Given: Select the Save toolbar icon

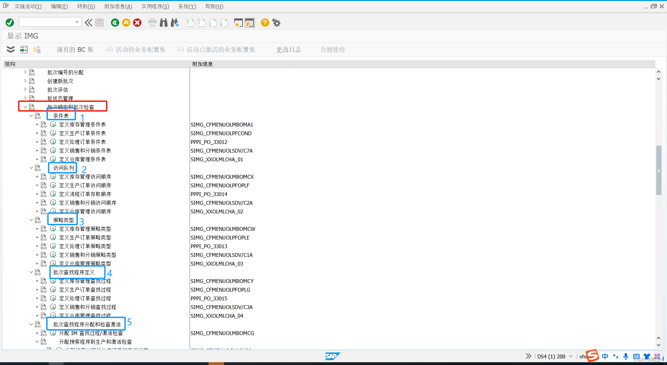Looking at the screenshot, I should [x=99, y=22].
